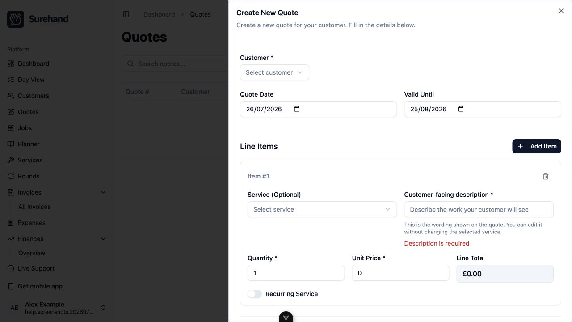Delete Item #1 with the trash icon

(x=546, y=176)
